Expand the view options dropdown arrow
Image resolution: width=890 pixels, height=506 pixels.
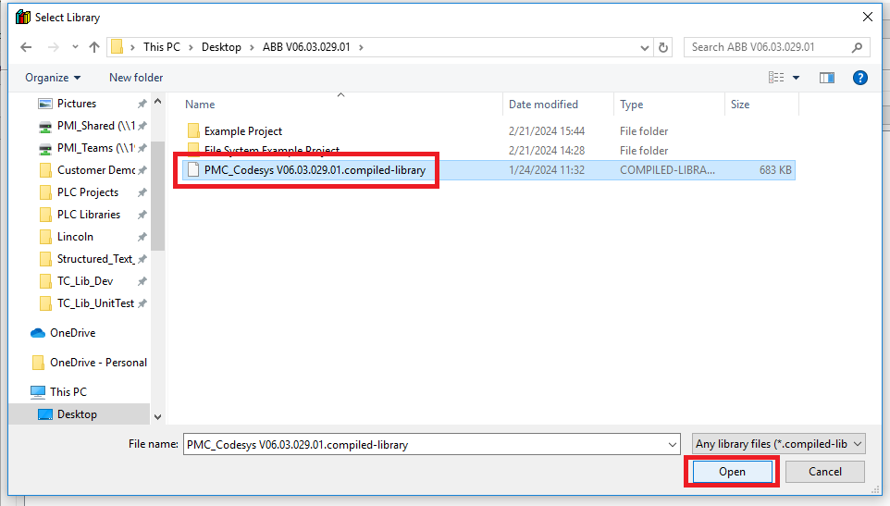[x=796, y=78]
